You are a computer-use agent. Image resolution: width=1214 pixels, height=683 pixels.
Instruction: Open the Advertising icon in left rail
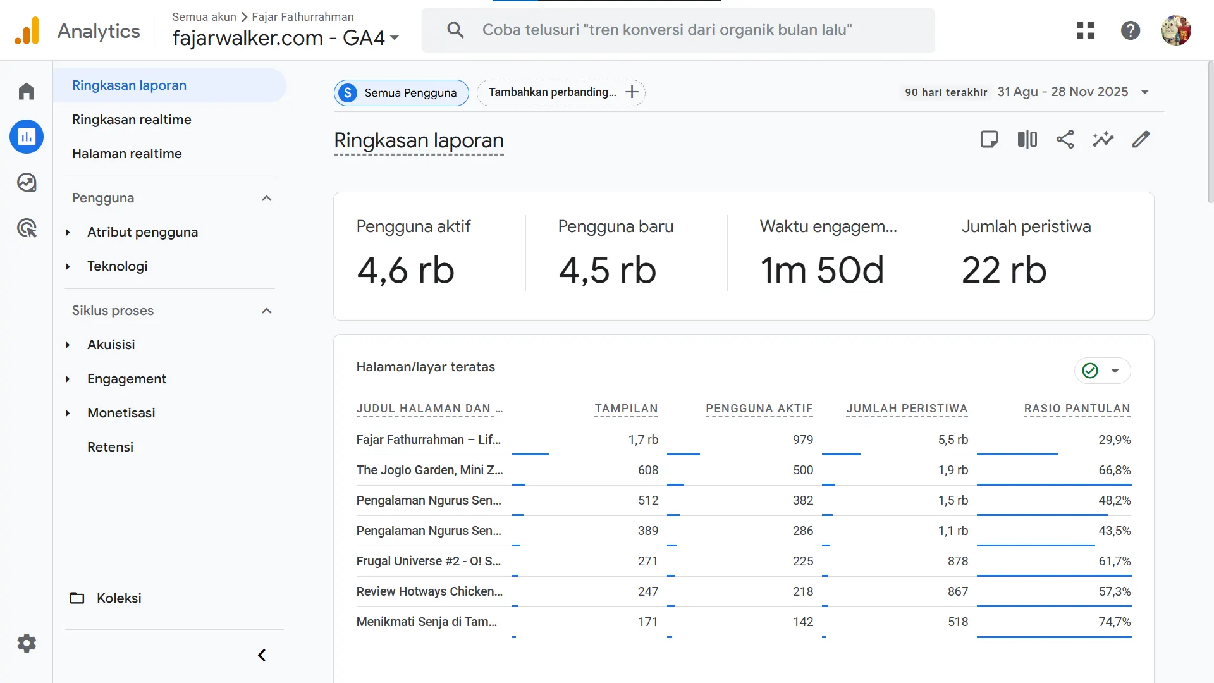click(x=27, y=228)
